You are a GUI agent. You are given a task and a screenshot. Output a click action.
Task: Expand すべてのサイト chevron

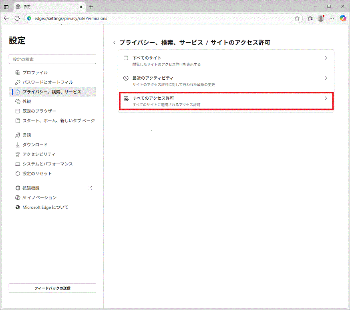click(326, 58)
